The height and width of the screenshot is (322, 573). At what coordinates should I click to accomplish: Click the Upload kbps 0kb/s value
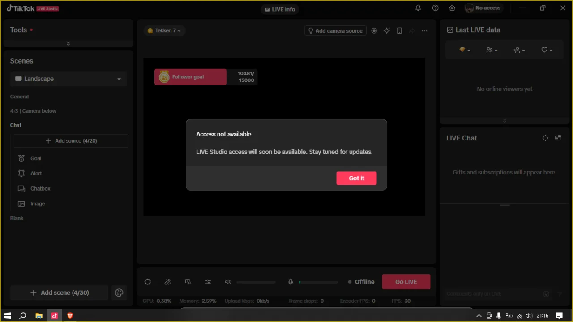[x=263, y=301]
